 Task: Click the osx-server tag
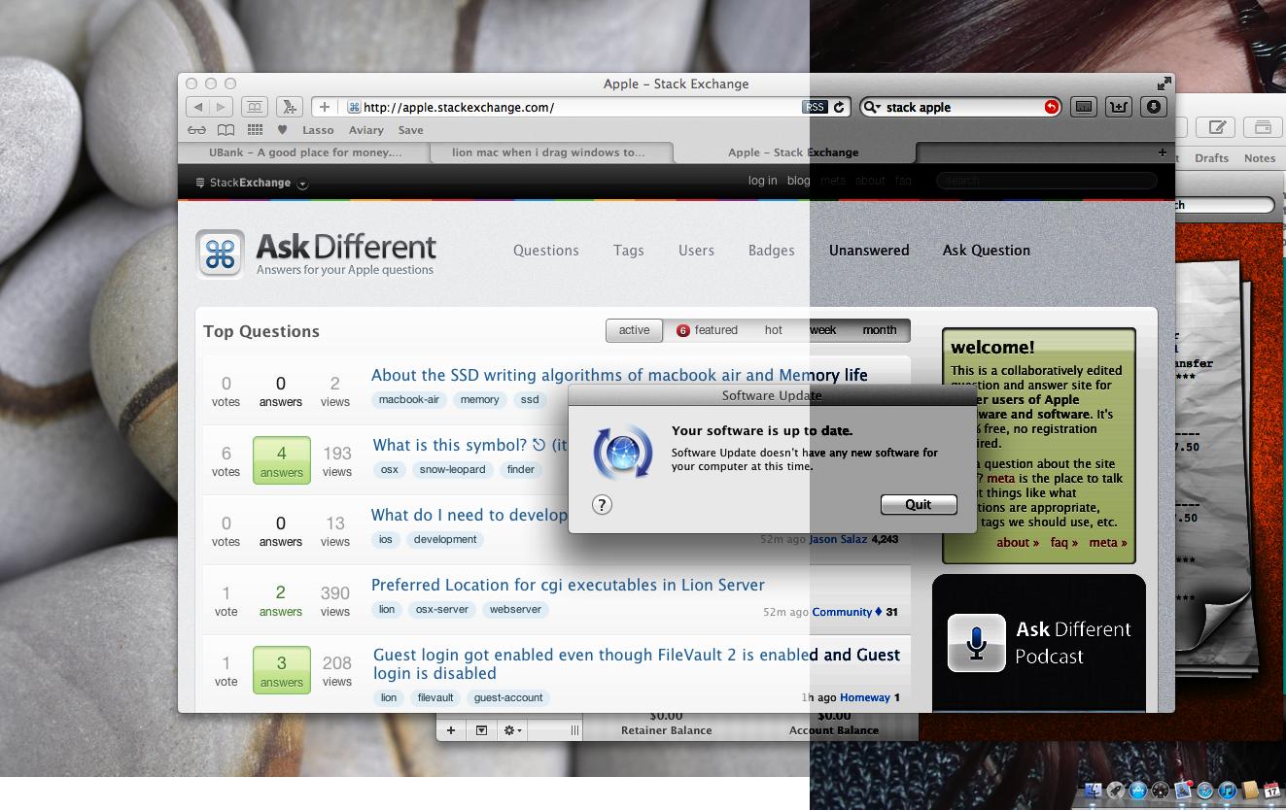pyautogui.click(x=442, y=609)
